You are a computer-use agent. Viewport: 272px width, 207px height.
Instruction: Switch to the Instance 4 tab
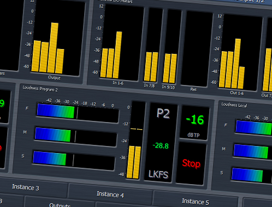click(x=110, y=194)
